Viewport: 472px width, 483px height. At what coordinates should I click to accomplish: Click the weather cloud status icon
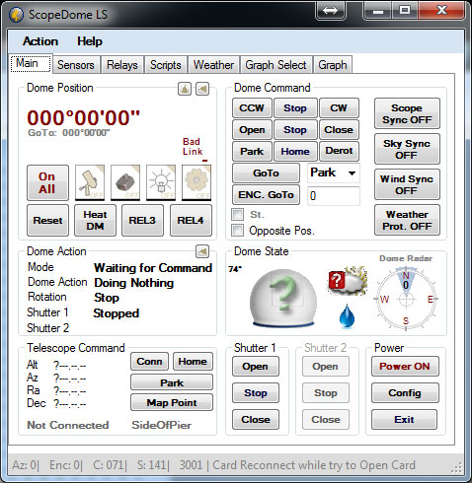pos(348,281)
